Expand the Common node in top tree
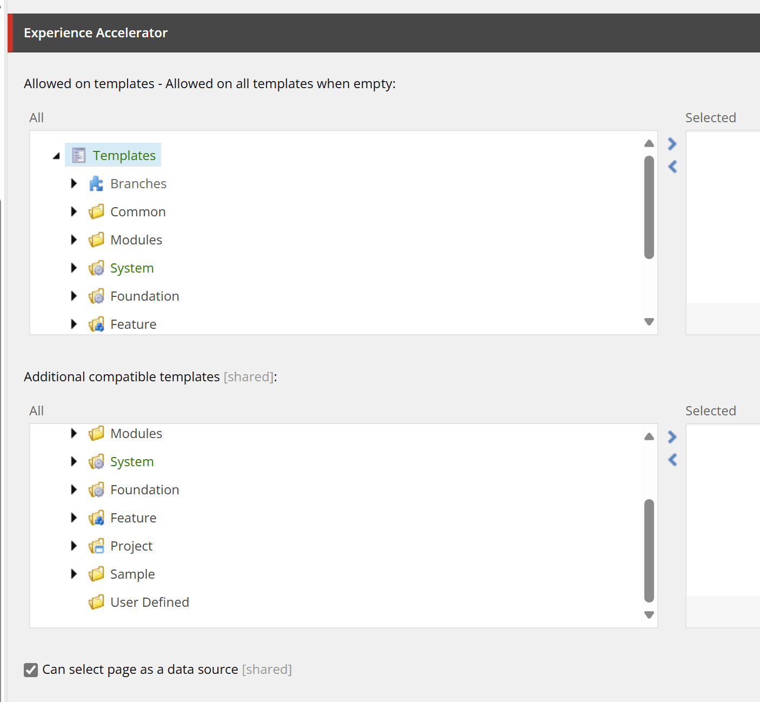This screenshot has width=760, height=702. click(74, 211)
